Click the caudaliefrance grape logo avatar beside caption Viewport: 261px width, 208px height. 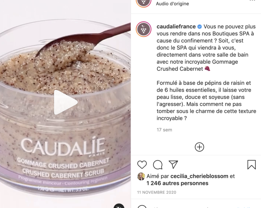144,29
